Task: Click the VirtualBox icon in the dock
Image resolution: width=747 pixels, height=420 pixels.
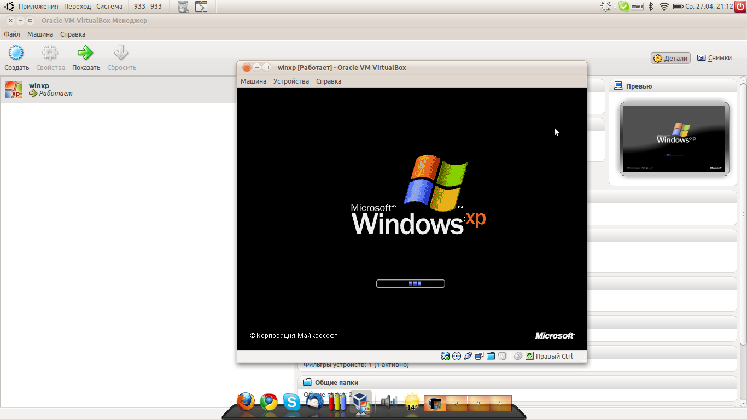Action: coord(361,402)
